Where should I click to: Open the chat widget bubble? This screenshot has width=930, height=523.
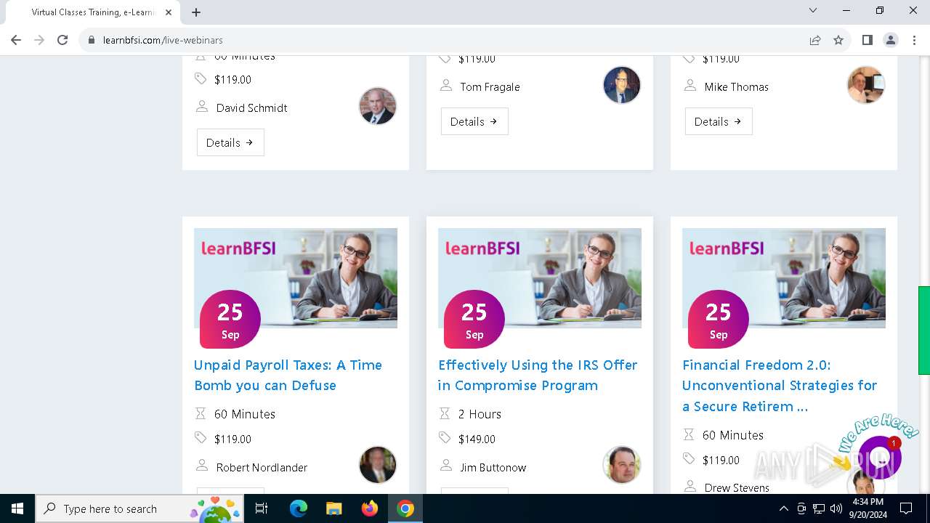coord(880,457)
